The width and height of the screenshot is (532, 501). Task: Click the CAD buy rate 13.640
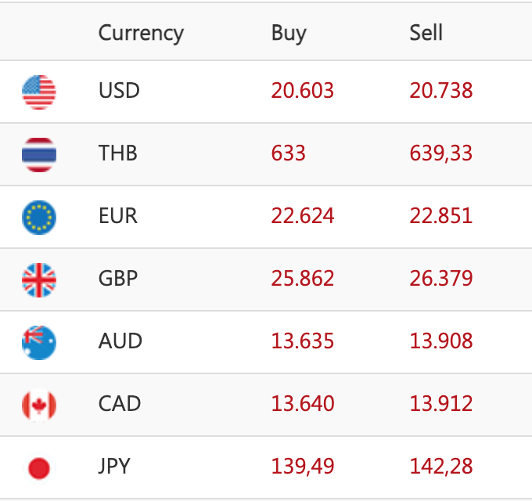(303, 404)
